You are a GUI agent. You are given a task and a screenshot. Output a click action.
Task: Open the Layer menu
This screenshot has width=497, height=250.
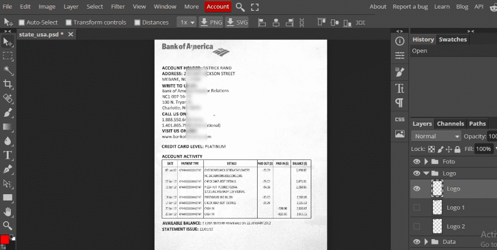[x=71, y=7]
